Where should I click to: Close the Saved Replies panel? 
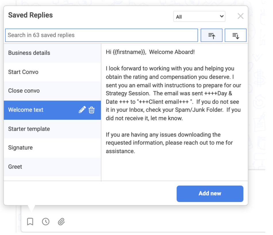click(241, 16)
